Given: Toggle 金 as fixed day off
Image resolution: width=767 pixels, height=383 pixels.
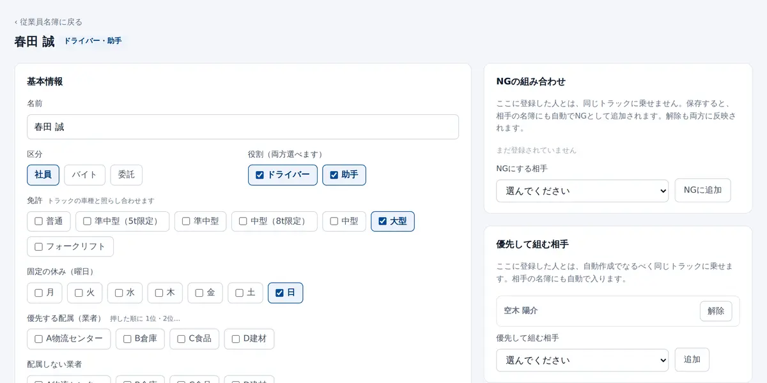Looking at the screenshot, I should point(205,293).
